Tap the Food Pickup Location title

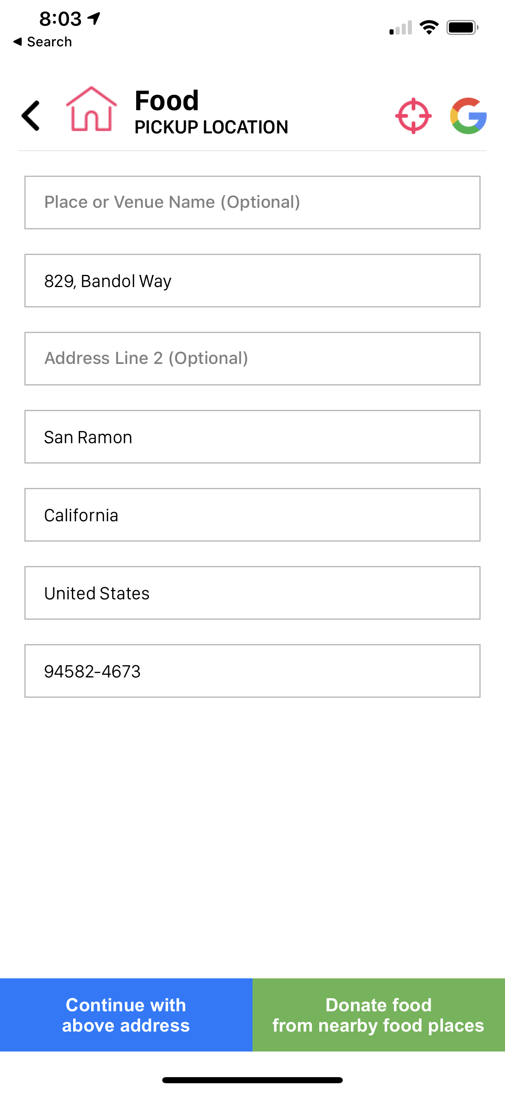(x=211, y=112)
